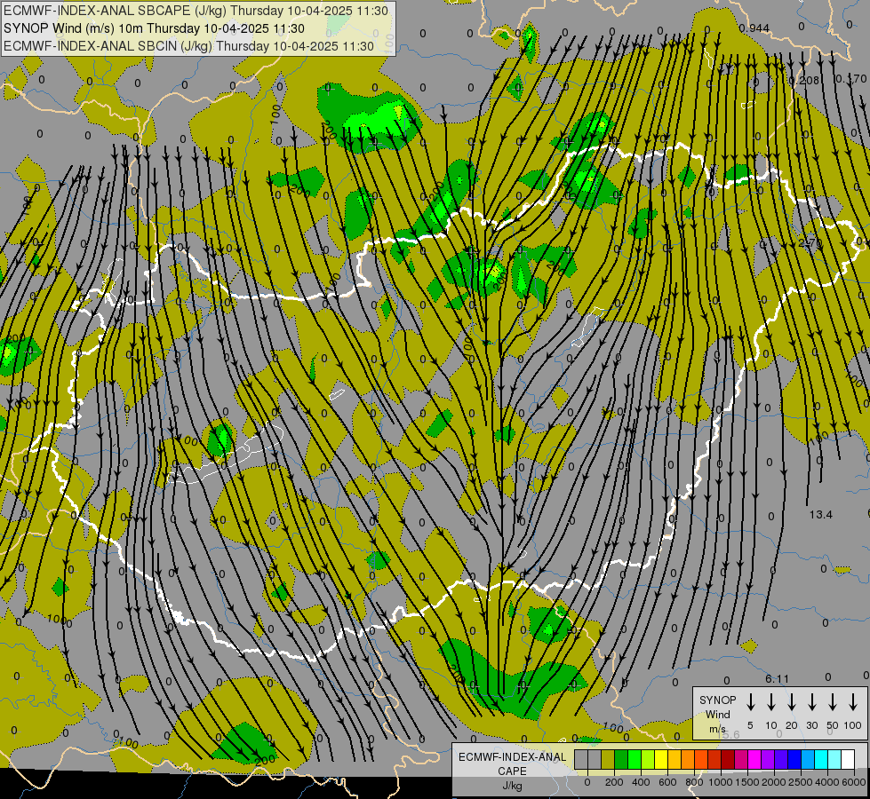The width and height of the screenshot is (870, 799).
Task: Click the 30 speed label in the wind legend
Action: [812, 725]
